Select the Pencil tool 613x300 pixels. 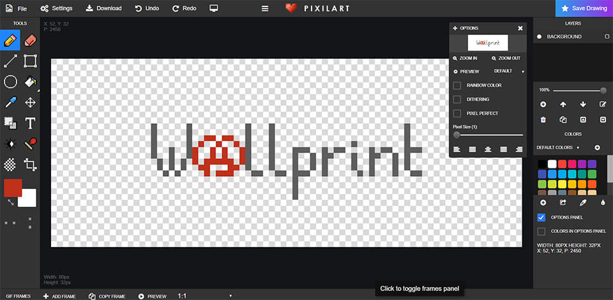tap(10, 40)
